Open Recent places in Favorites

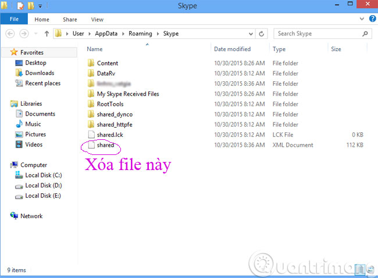click(x=43, y=83)
